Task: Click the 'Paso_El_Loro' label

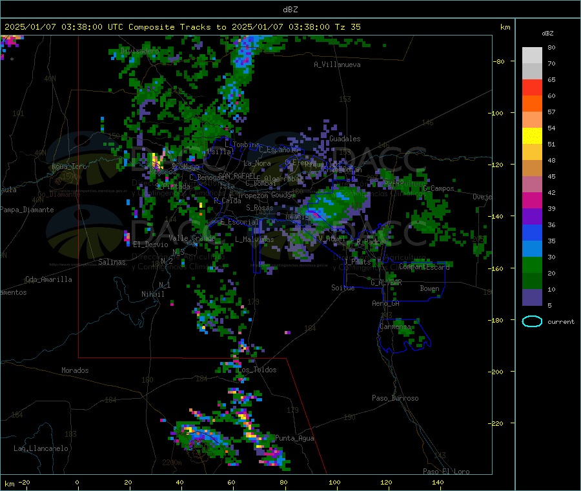Action: 446,472
